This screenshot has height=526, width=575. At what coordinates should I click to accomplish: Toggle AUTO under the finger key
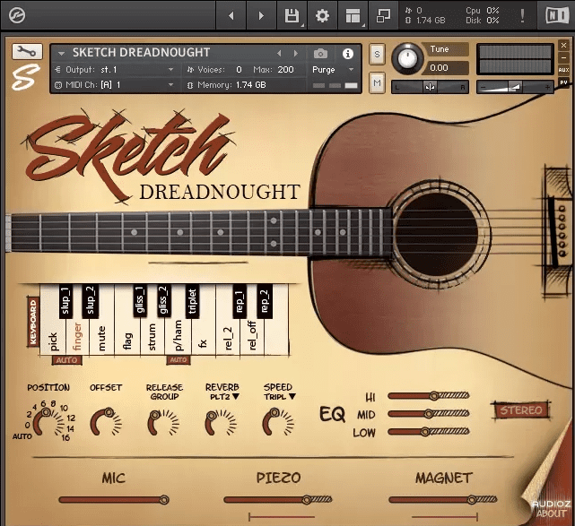[66, 360]
